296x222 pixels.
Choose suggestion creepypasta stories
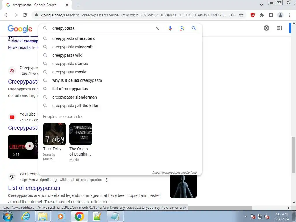click(x=121, y=64)
